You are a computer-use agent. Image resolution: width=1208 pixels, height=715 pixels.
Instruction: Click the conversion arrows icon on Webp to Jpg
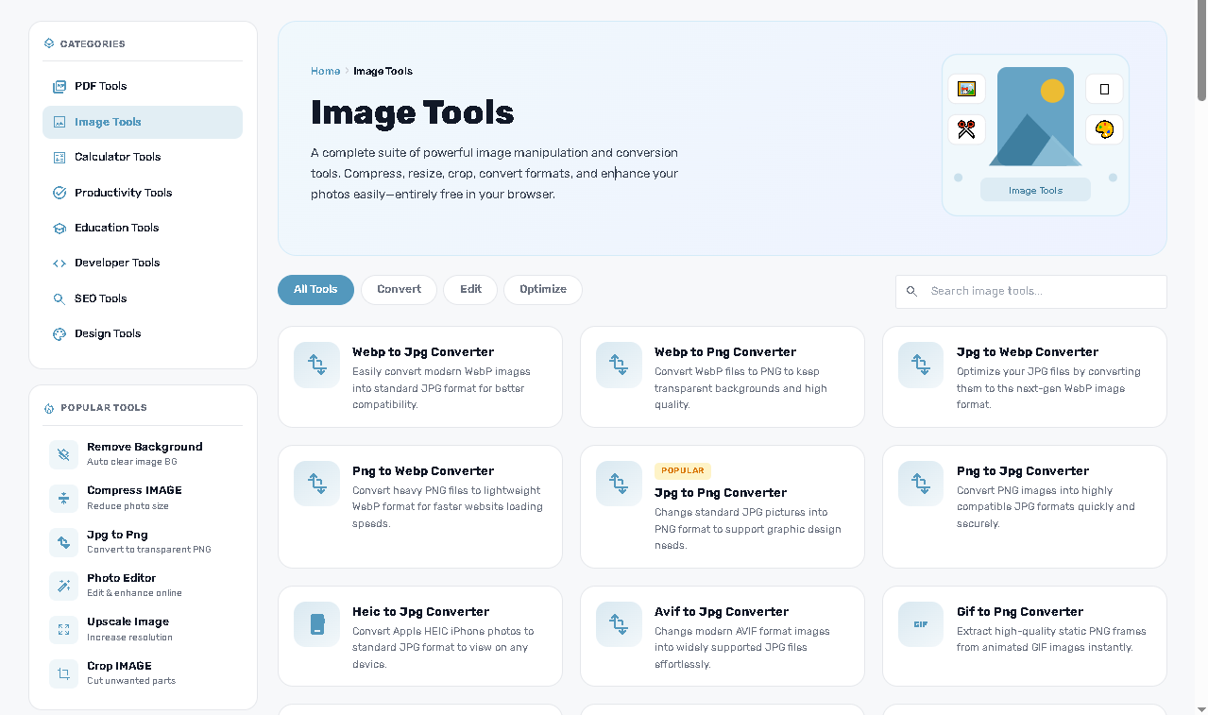pos(316,365)
